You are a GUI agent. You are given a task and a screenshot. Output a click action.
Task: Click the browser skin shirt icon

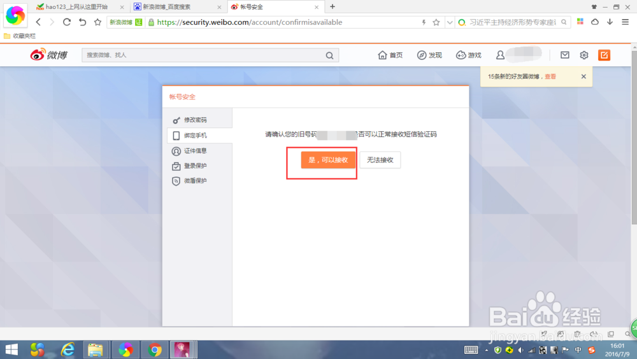click(594, 6)
